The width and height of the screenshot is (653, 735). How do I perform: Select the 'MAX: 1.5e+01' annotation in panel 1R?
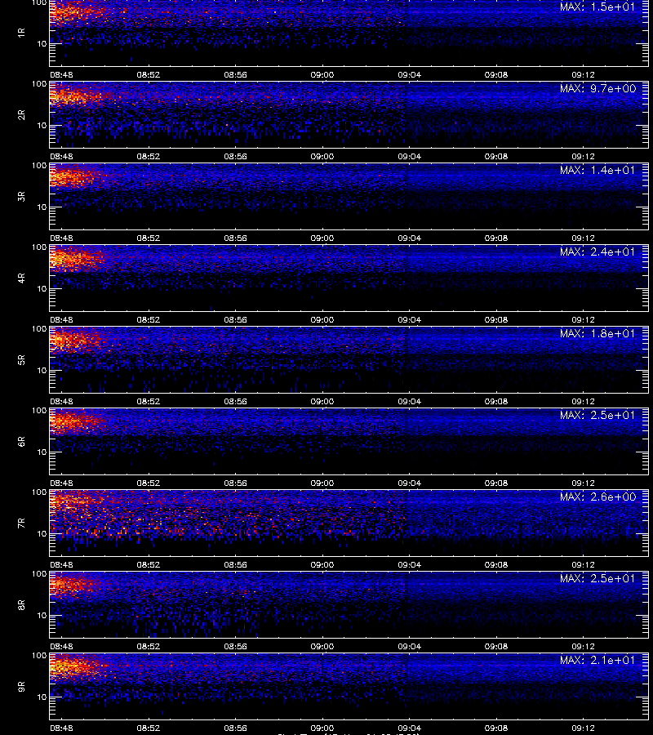click(x=597, y=7)
